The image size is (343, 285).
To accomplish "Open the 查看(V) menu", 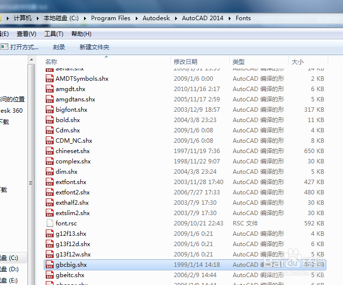I will 27,34.
